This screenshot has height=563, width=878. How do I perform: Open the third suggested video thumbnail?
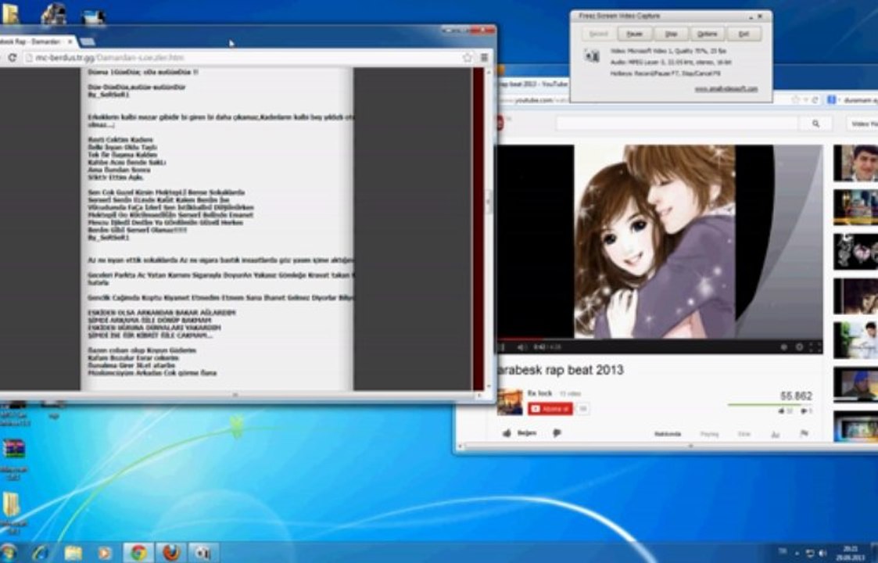pyautogui.click(x=855, y=252)
